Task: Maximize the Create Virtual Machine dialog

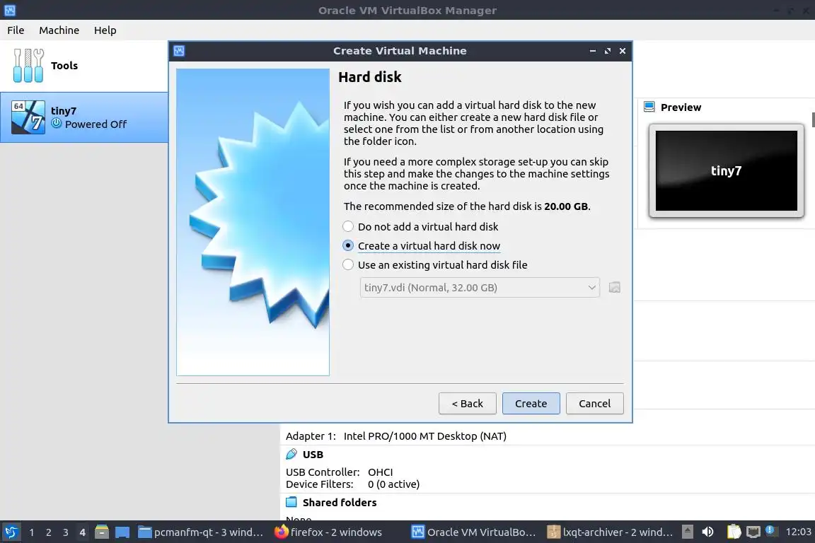Action: tap(608, 51)
